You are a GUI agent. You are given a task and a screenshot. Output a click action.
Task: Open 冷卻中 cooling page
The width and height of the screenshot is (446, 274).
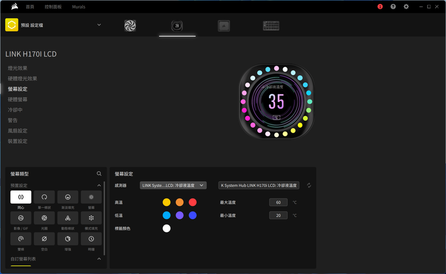pyautogui.click(x=15, y=110)
